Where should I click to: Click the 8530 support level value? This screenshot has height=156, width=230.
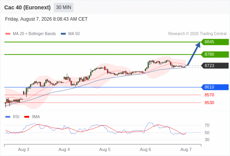[209, 103]
